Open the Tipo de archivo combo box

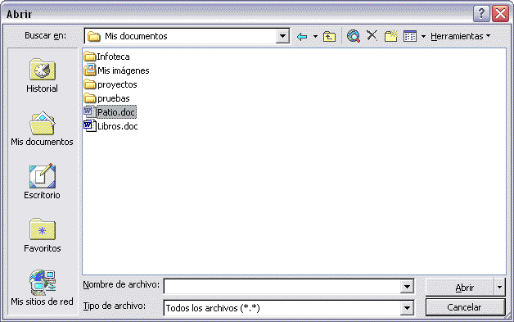point(288,308)
